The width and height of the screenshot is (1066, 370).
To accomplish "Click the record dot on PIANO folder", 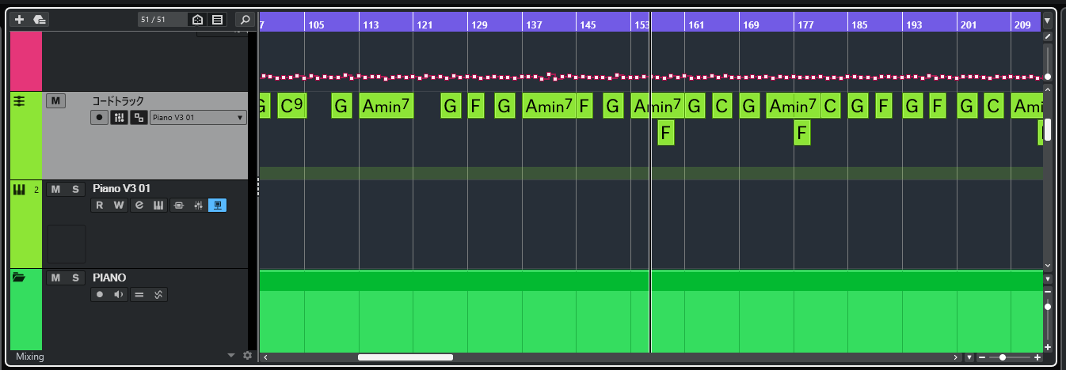I will click(100, 295).
